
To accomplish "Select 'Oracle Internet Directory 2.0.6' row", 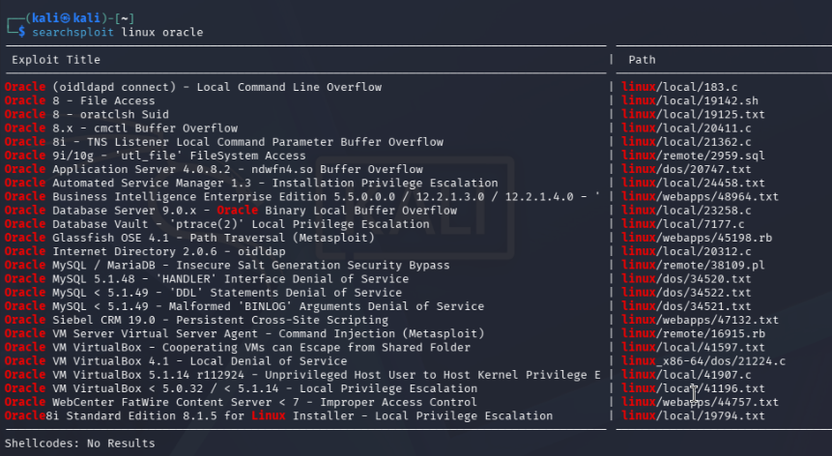I will tap(145, 252).
